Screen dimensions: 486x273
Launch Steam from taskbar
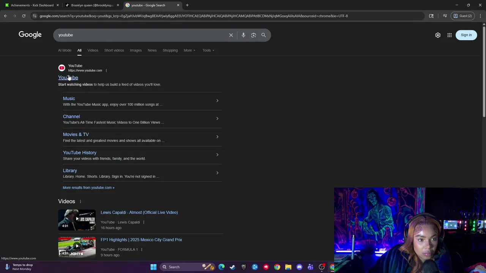232,267
